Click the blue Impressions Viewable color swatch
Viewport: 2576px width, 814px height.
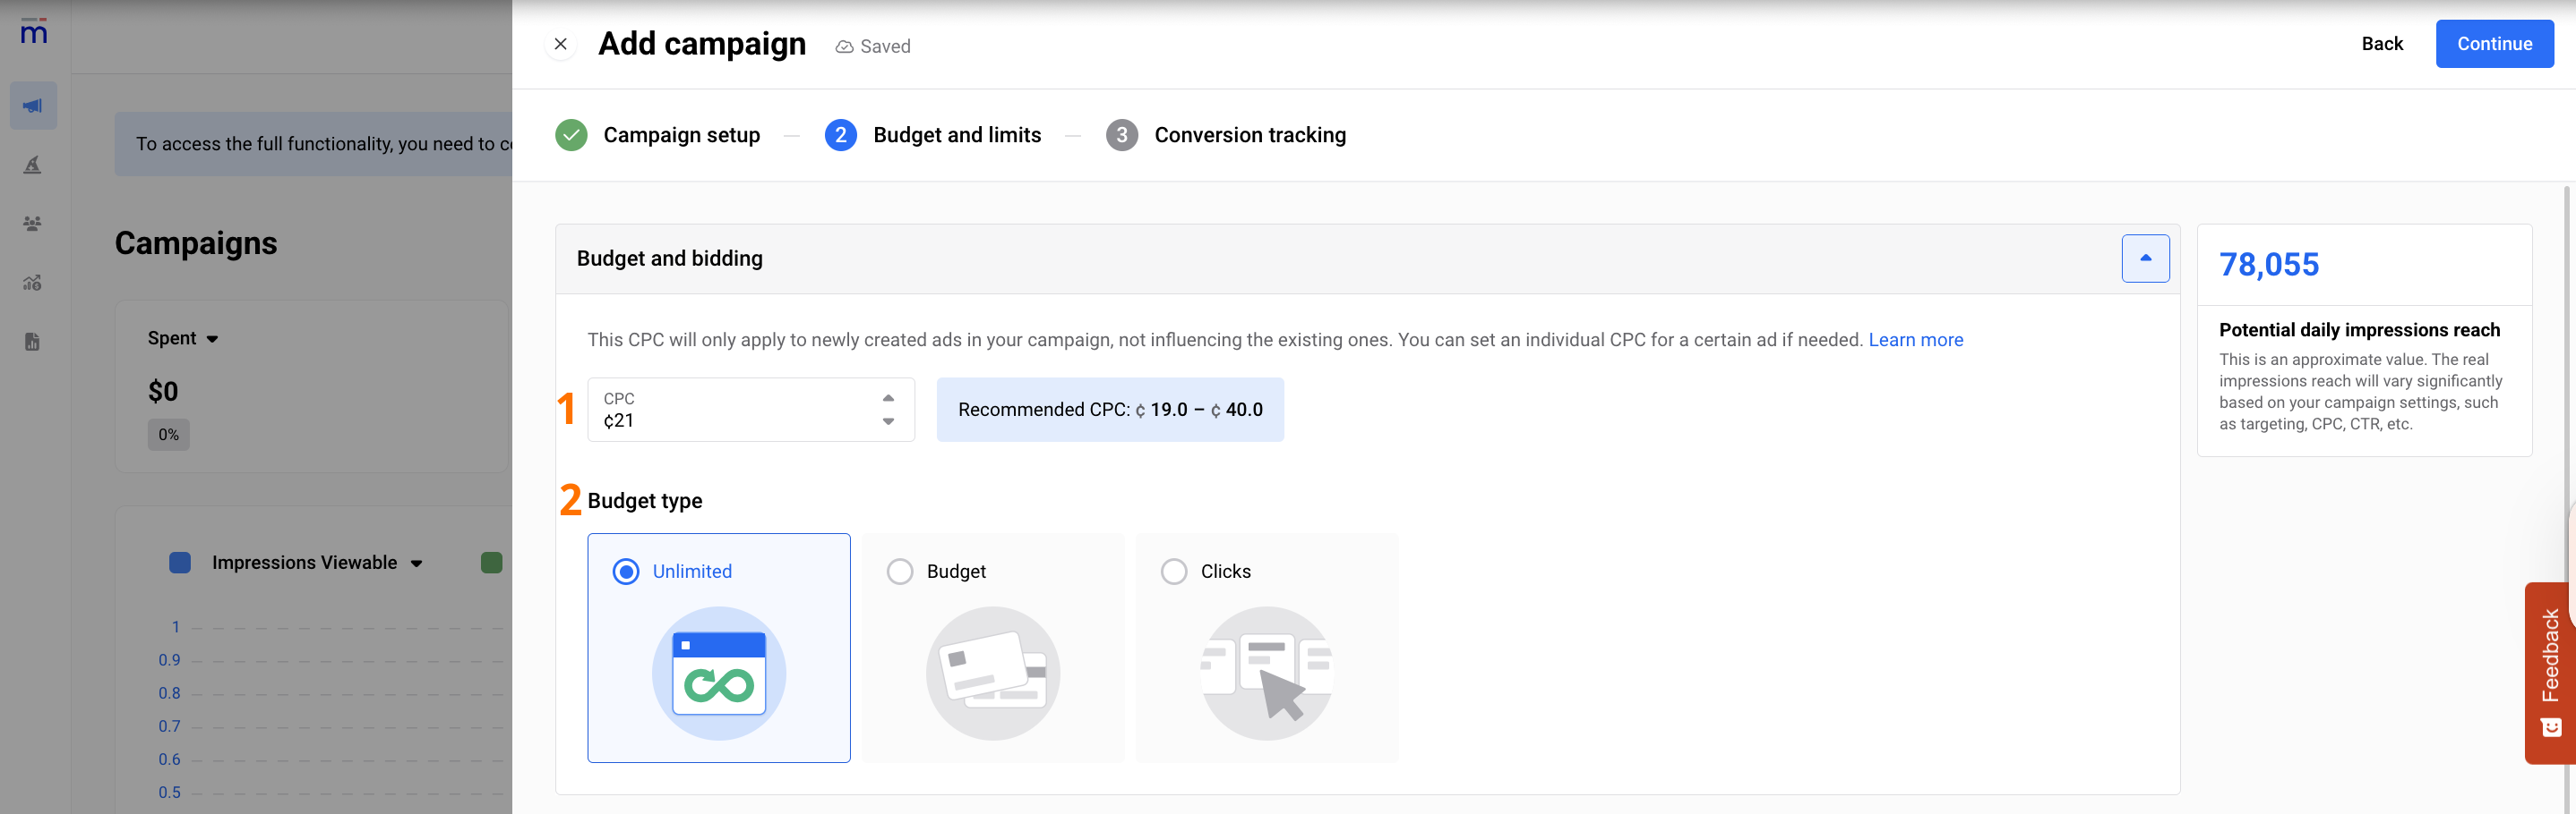pyautogui.click(x=180, y=564)
